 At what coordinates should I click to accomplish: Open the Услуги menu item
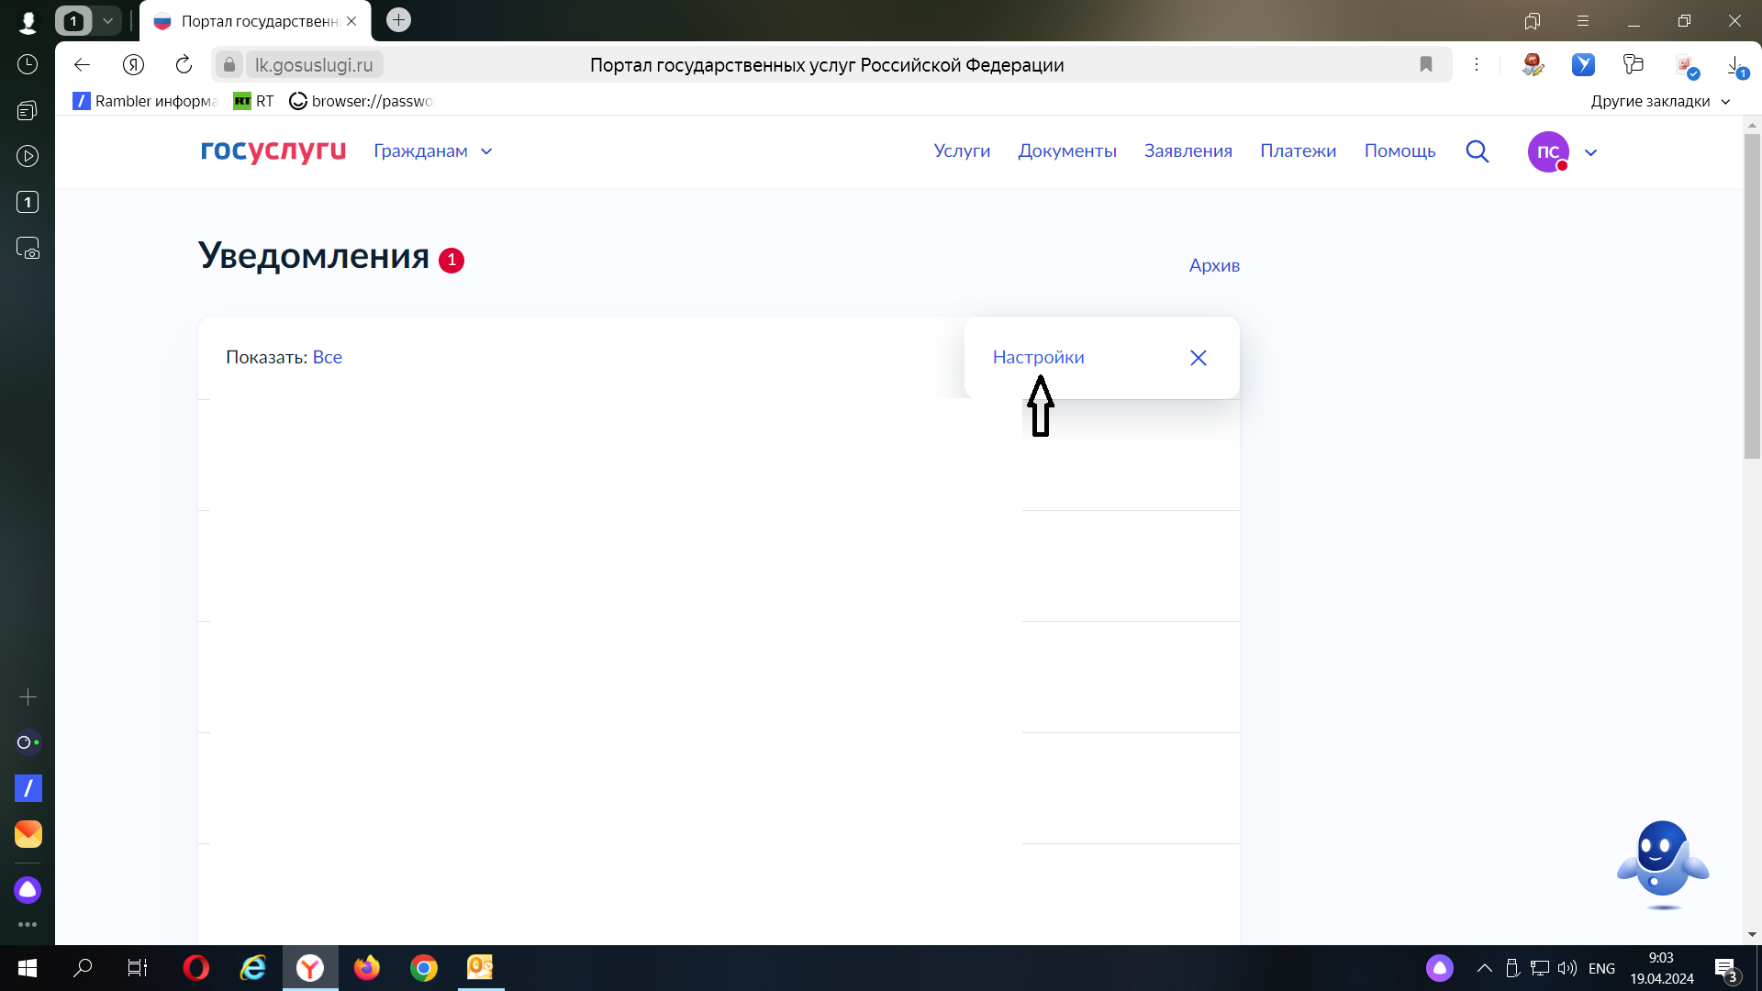[x=962, y=151]
